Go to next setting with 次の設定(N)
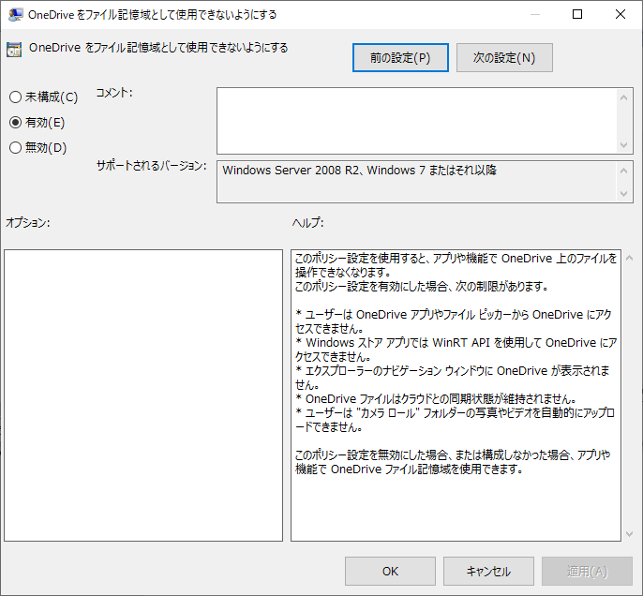 [504, 57]
